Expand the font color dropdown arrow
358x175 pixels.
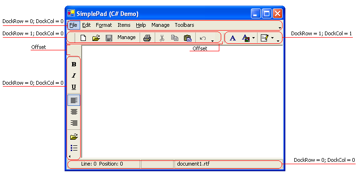click(253, 38)
